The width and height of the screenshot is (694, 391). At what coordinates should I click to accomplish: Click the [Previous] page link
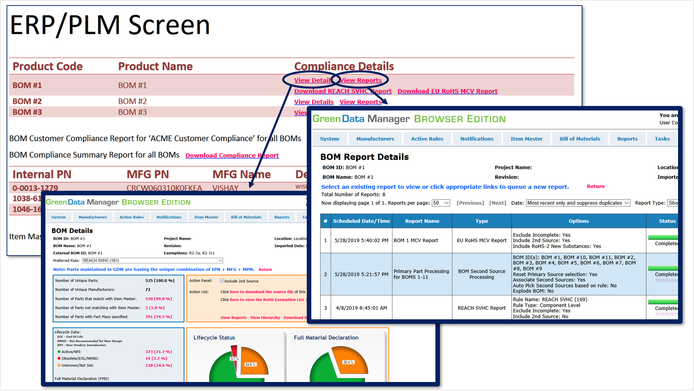470,203
